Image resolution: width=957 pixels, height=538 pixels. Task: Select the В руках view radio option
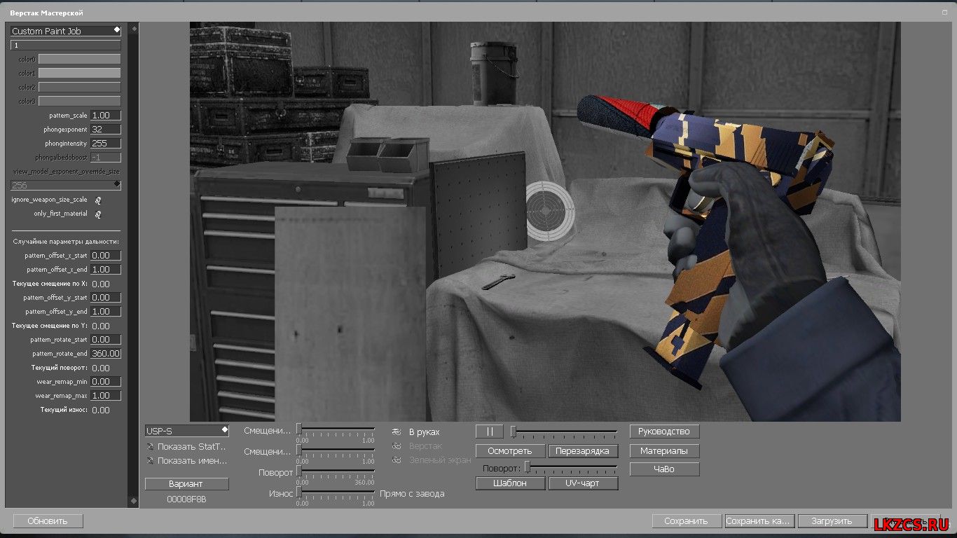tap(397, 432)
